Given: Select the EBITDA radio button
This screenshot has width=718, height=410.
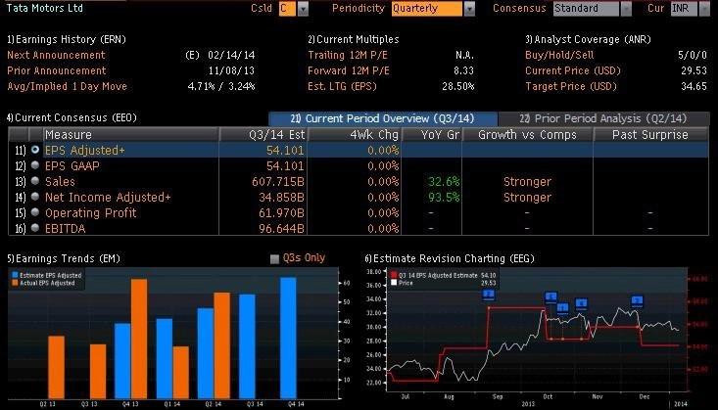Looking at the screenshot, I should coord(35,228).
